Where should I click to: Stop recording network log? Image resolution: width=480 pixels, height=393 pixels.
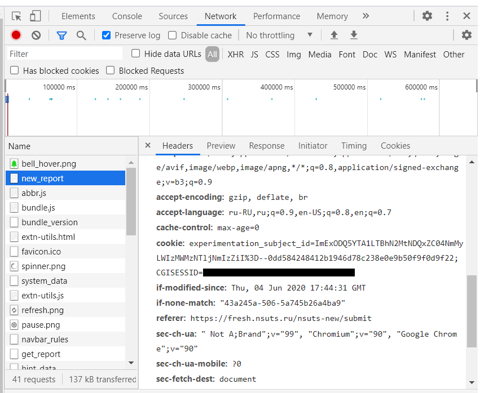tap(16, 35)
